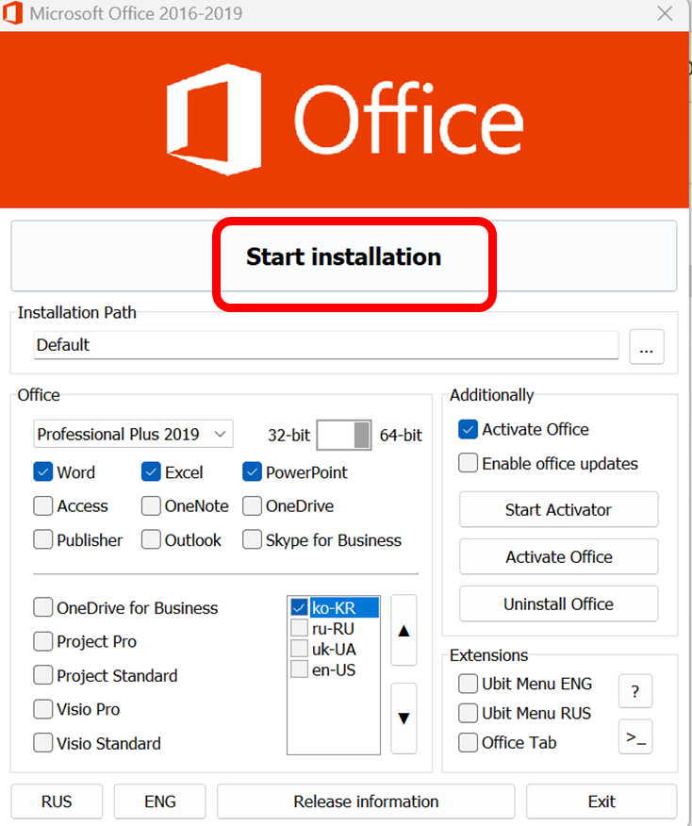Check the Visio Standard option
Screen dimensions: 692x826
(x=43, y=743)
